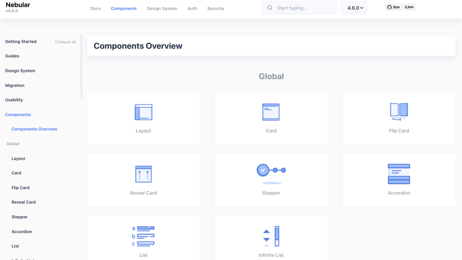Image resolution: width=462 pixels, height=260 pixels.
Task: Click the Accordion component icon
Action: click(398, 173)
